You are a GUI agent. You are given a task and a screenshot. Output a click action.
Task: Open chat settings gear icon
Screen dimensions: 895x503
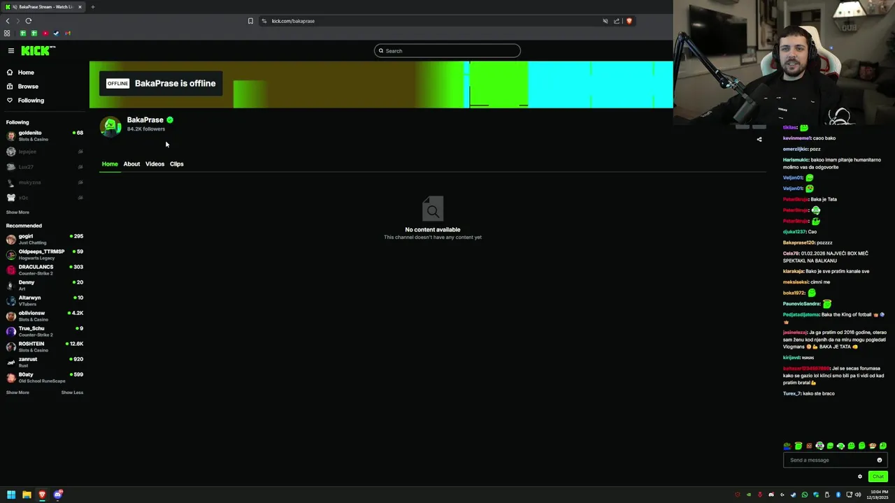click(x=860, y=476)
